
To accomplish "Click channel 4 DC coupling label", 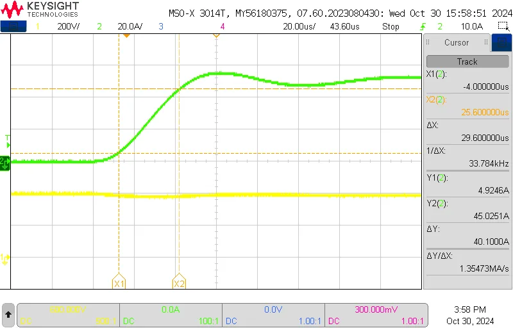I will (334, 321).
